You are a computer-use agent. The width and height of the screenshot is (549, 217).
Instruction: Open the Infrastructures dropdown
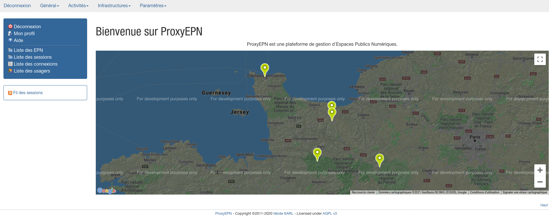[x=114, y=6]
